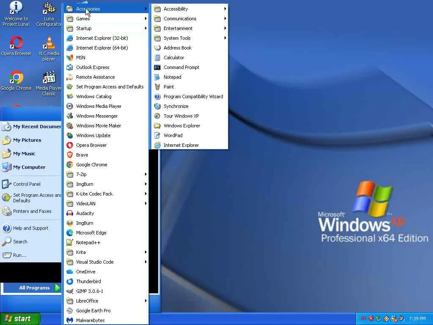Screen dimensions: 433x325
Task: Expand the Games folder
Action: pyautogui.click(x=106, y=19)
